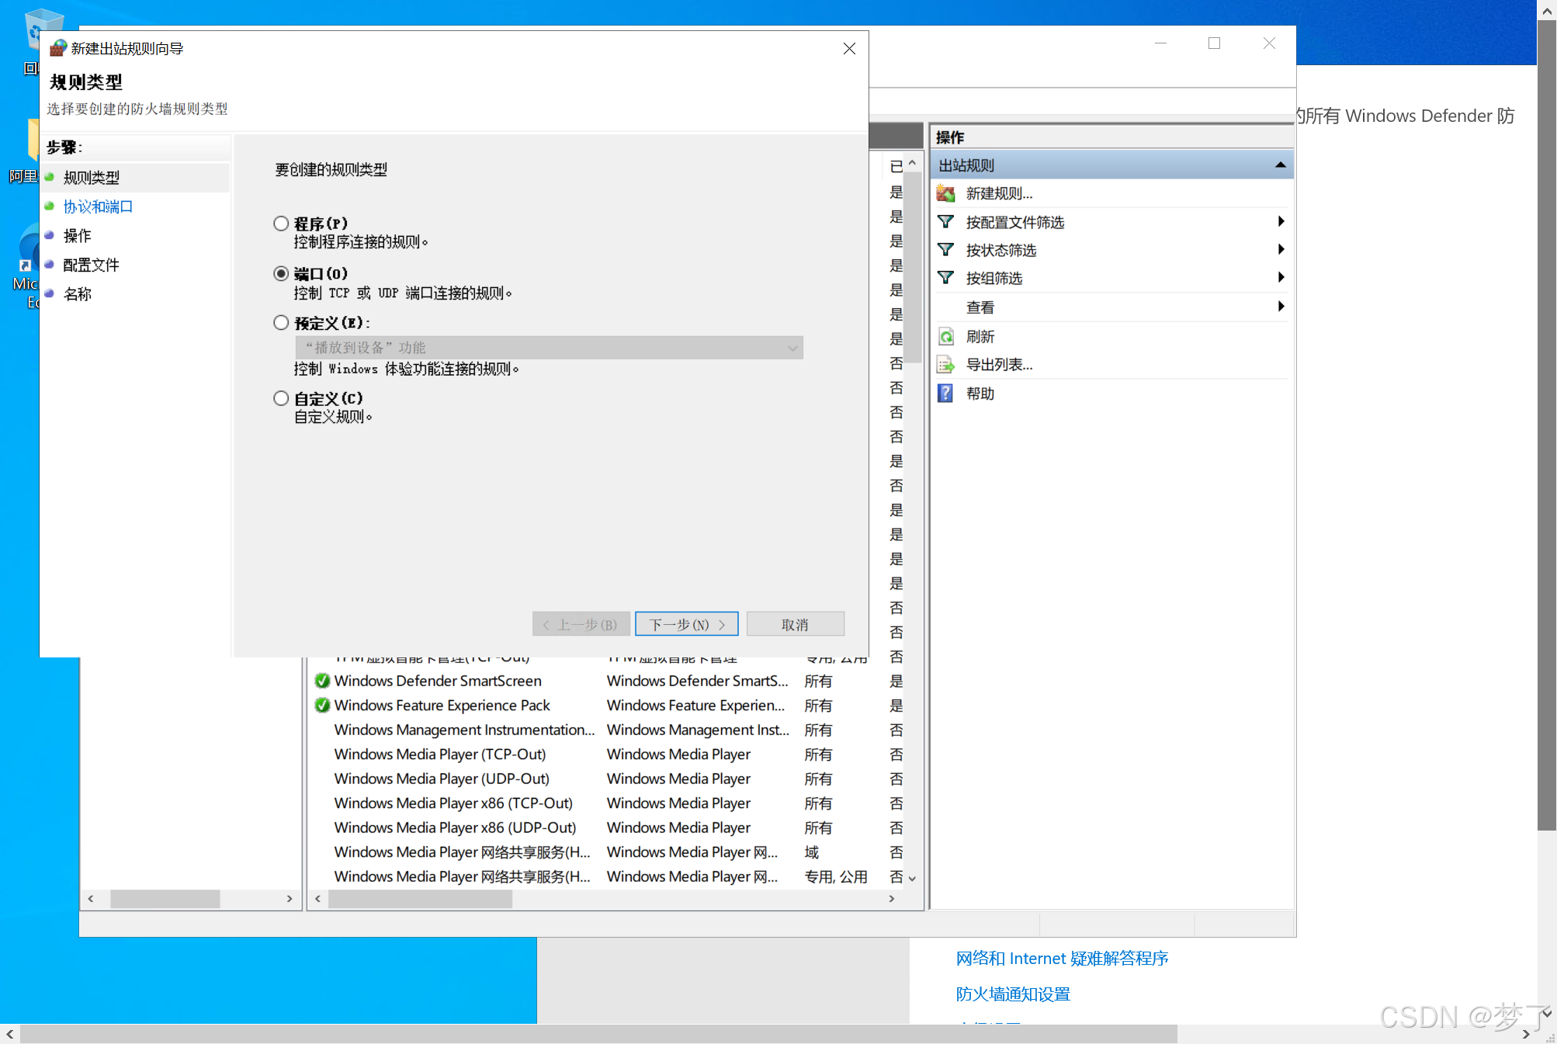This screenshot has width=1557, height=1044.
Task: Click the page's bottom horizontal scrollbar thumb
Action: point(598,1034)
